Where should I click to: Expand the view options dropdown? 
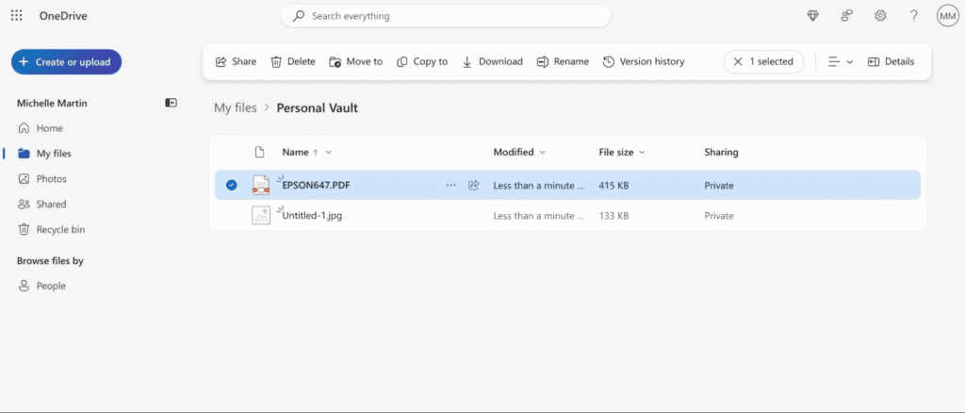coord(840,61)
